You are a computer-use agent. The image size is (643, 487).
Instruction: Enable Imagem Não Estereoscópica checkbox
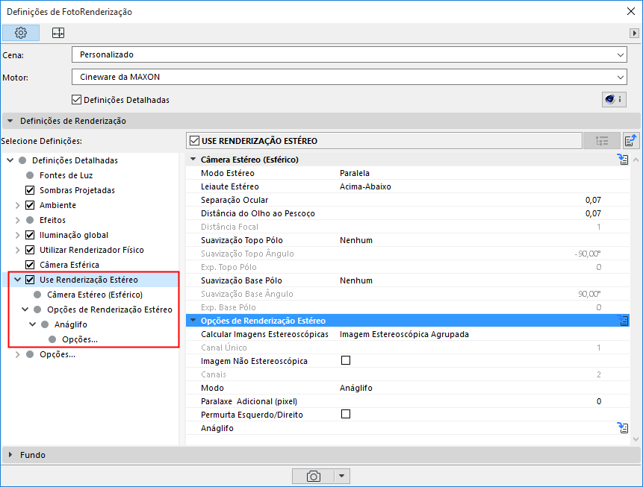(x=346, y=360)
